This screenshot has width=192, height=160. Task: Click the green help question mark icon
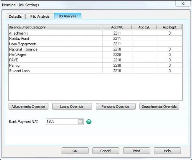point(89,122)
